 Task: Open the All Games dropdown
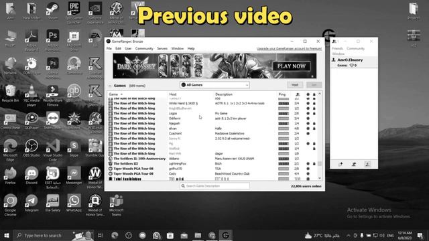pyautogui.click(x=214, y=85)
